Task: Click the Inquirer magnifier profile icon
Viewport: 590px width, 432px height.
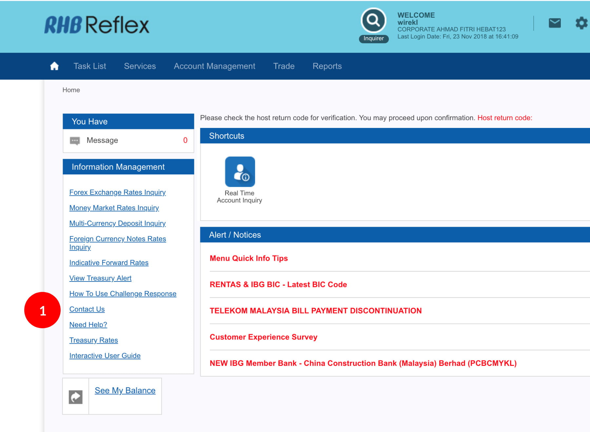Action: [x=373, y=21]
